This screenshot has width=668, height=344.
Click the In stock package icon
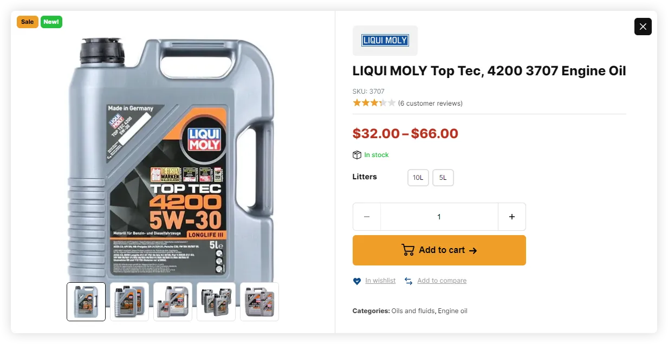(x=356, y=155)
